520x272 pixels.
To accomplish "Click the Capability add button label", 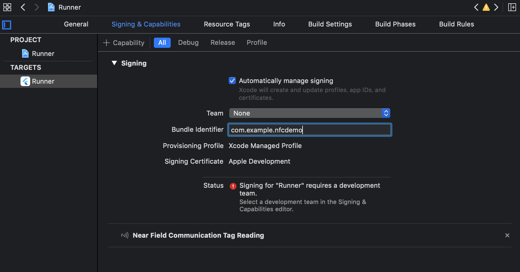I will point(128,43).
